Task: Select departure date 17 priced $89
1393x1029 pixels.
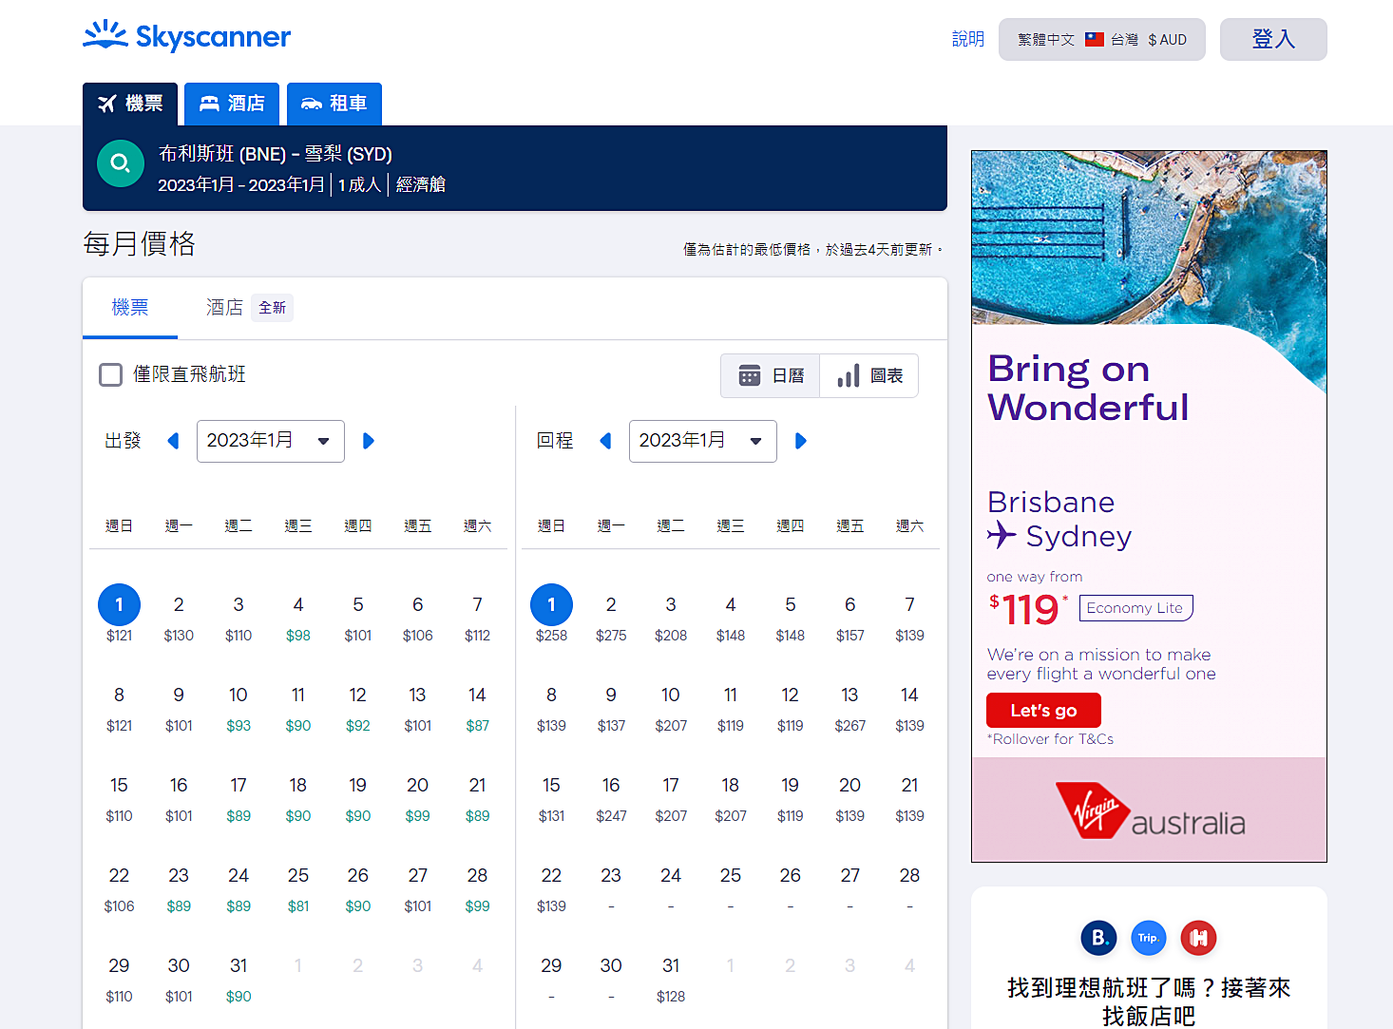Action: click(239, 799)
